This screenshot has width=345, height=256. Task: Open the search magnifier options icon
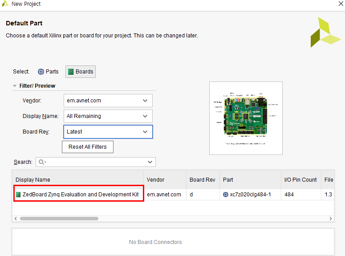click(42, 162)
